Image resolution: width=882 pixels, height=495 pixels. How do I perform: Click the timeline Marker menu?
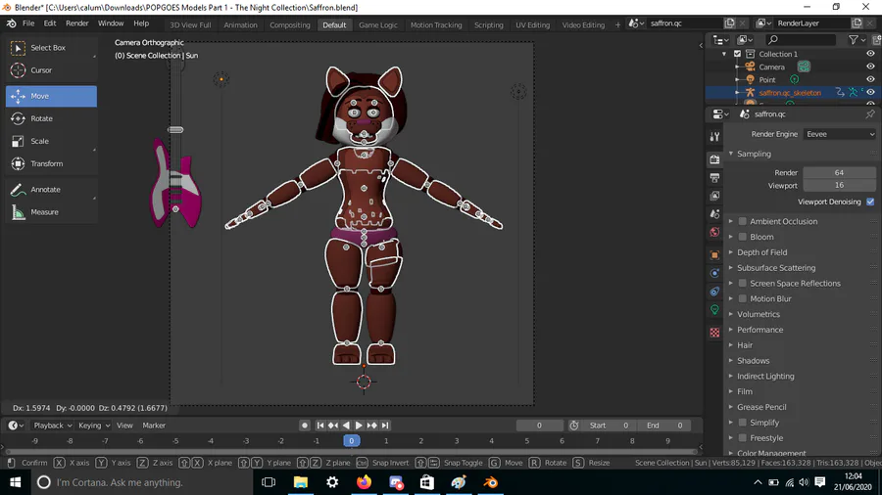tap(154, 426)
